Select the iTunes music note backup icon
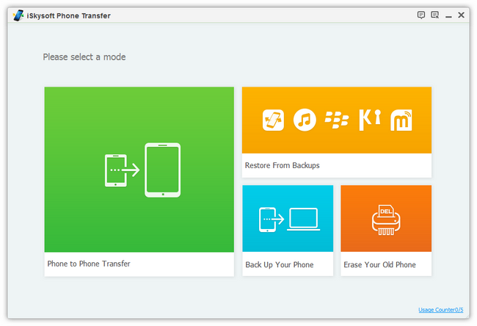The image size is (477, 326). 305,120
